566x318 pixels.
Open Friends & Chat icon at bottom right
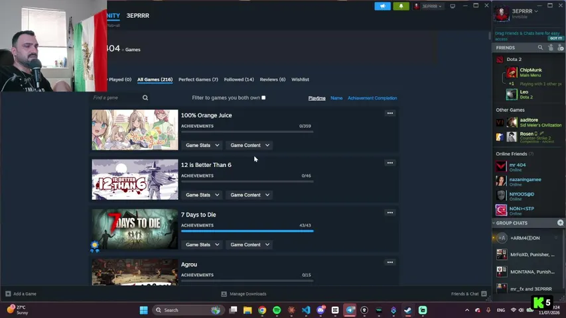484,294
